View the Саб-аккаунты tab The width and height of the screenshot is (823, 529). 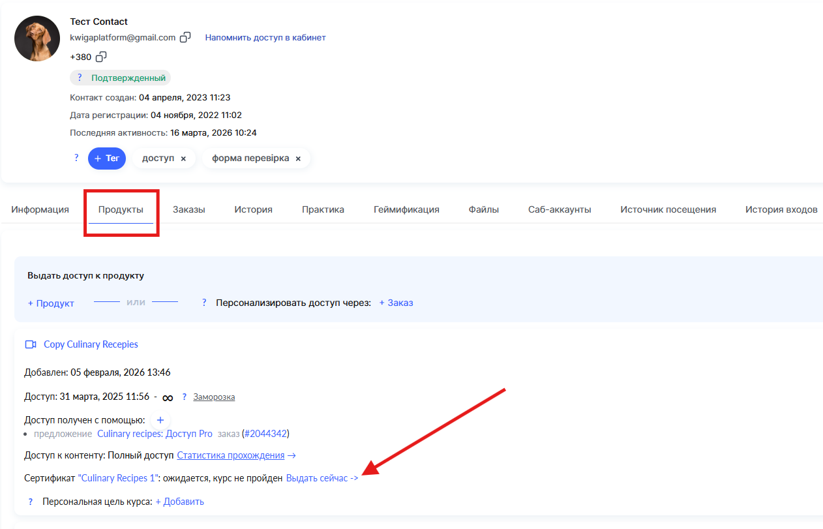coord(560,209)
